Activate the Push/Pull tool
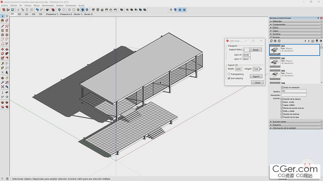Viewport: 323px width, 181px height. pos(7,49)
